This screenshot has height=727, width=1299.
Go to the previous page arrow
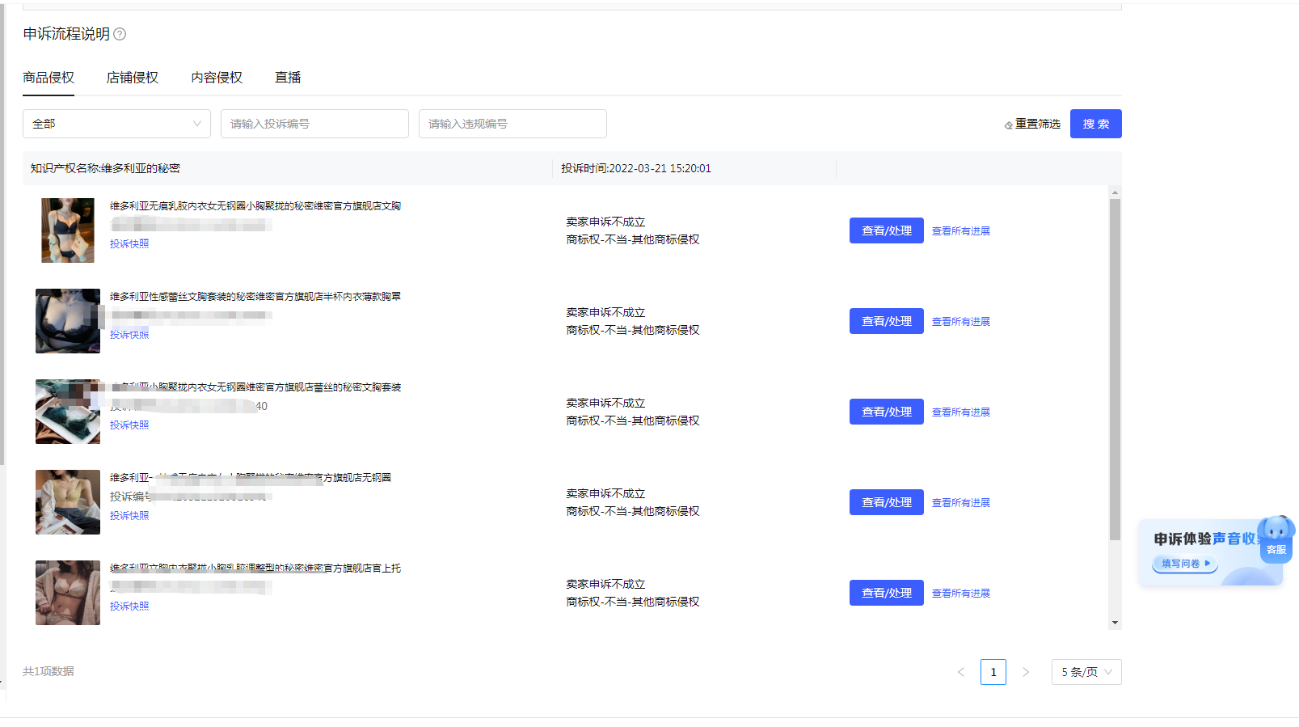961,672
